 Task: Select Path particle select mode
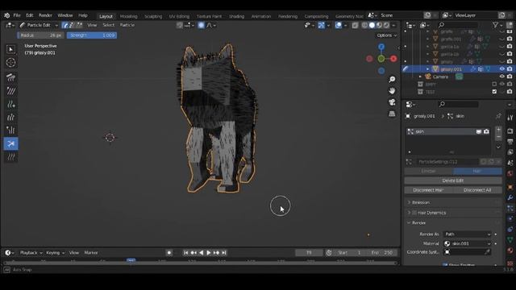tap(65, 25)
